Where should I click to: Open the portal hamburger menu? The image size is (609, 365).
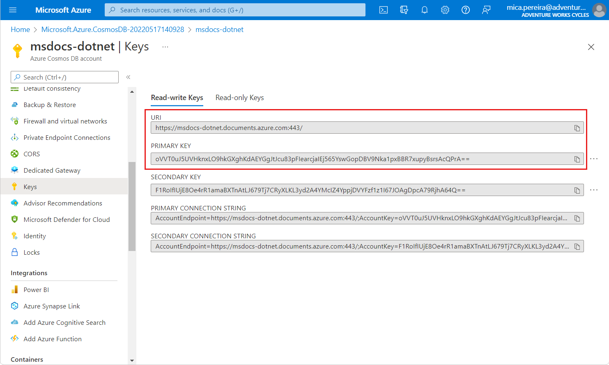point(13,10)
